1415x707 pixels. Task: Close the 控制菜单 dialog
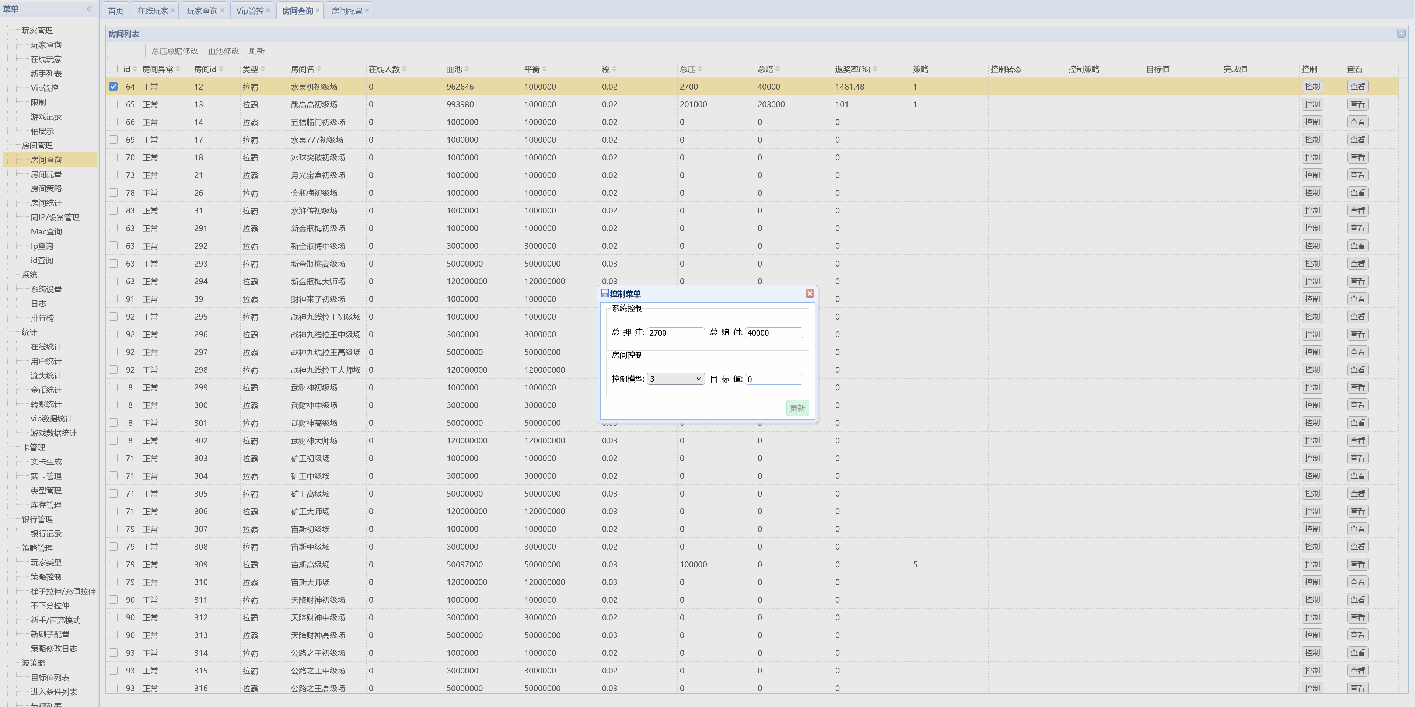point(809,293)
